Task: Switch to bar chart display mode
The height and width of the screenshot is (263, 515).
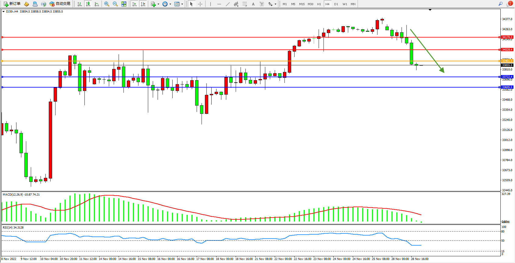Action: (x=80, y=4)
